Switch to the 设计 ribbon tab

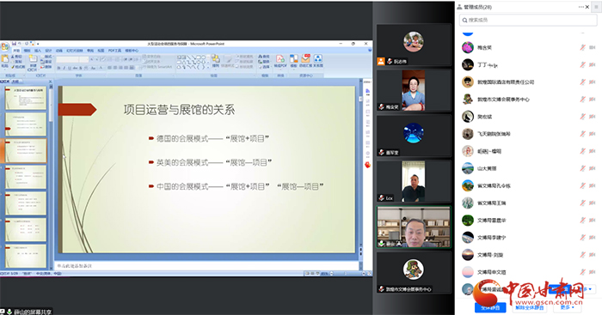tap(48, 51)
